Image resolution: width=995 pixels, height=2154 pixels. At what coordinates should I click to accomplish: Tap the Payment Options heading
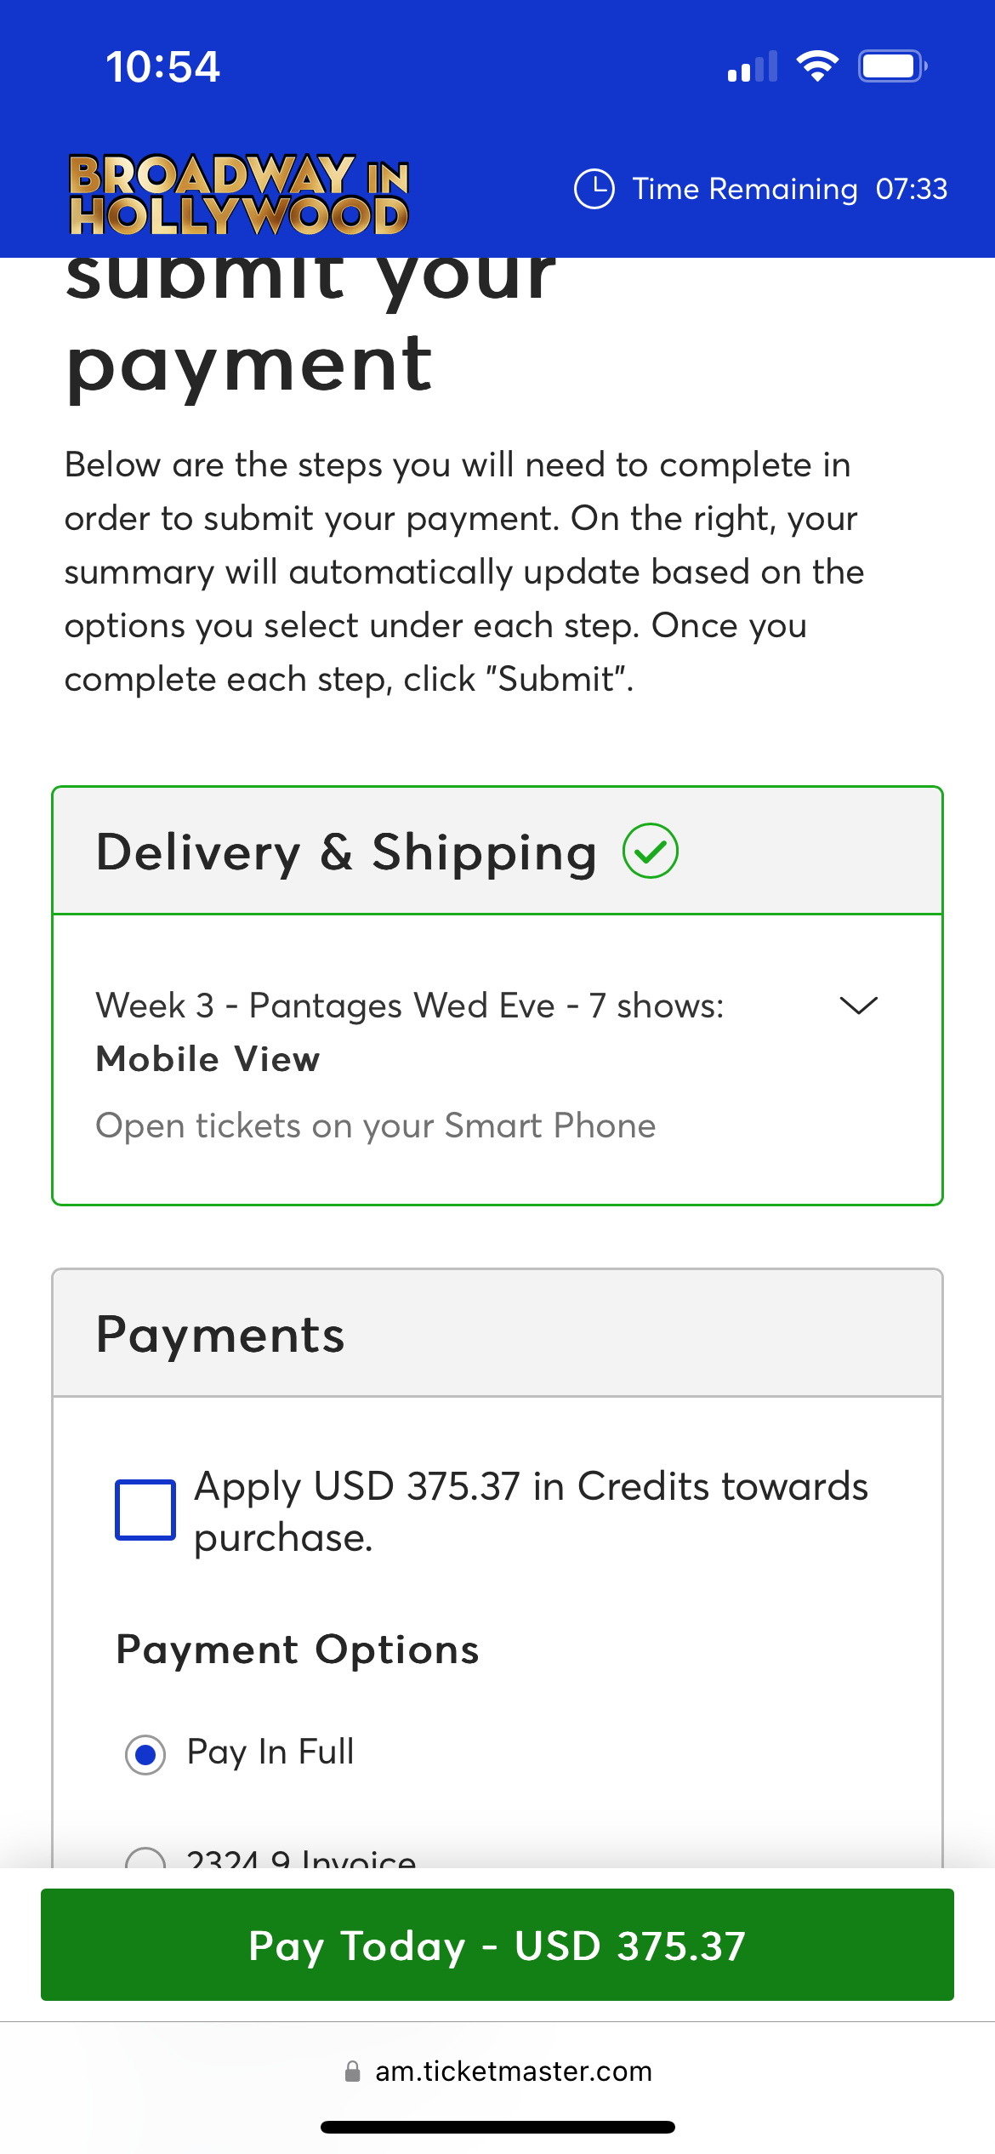[298, 1650]
